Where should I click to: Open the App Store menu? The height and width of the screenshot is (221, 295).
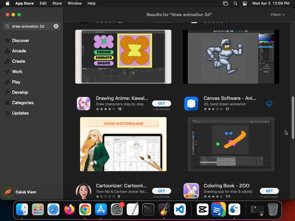pos(24,3)
